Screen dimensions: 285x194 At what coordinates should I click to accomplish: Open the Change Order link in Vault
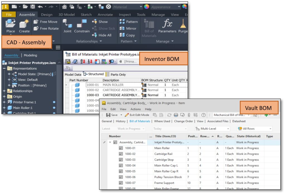coord(183,121)
